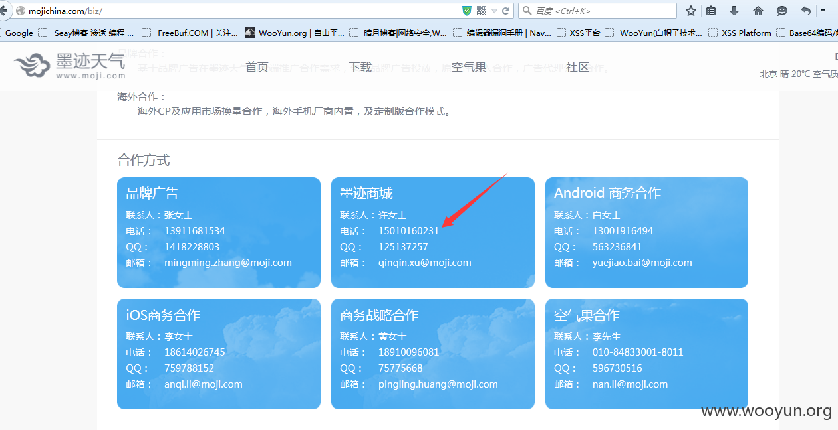Click QQ number 1418228803
This screenshot has height=430, width=838.
pos(192,247)
